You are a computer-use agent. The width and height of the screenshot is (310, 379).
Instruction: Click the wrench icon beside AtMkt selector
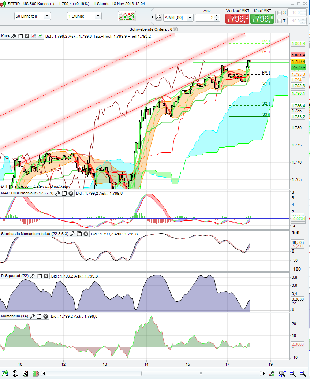(159, 17)
